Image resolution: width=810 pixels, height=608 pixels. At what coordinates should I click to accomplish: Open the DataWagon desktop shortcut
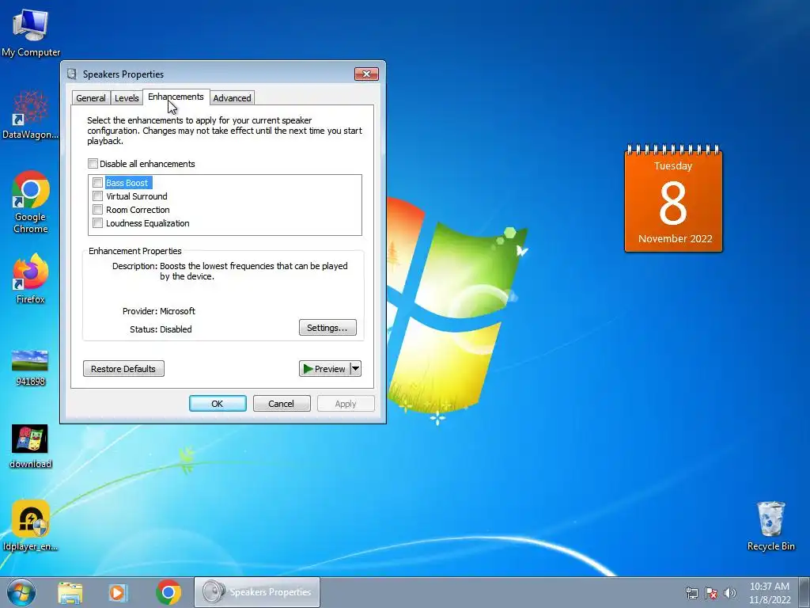31,114
